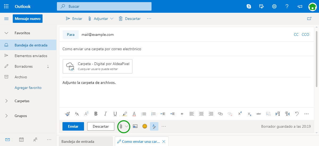
Task: Insert a quote block
Action: pos(182,114)
